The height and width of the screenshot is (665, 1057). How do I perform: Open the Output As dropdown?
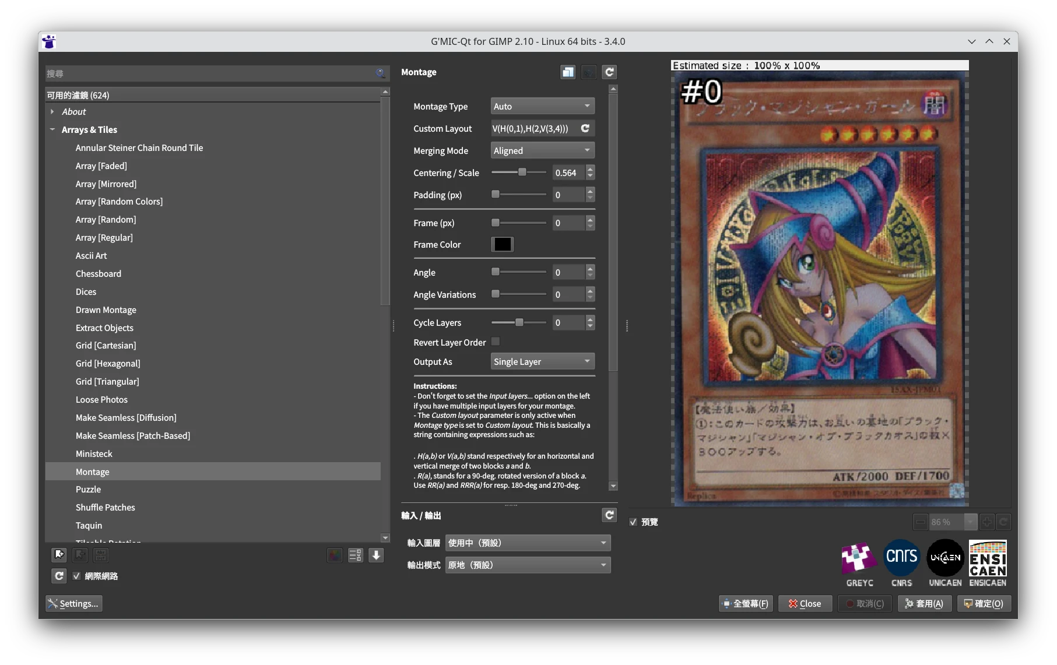point(542,361)
